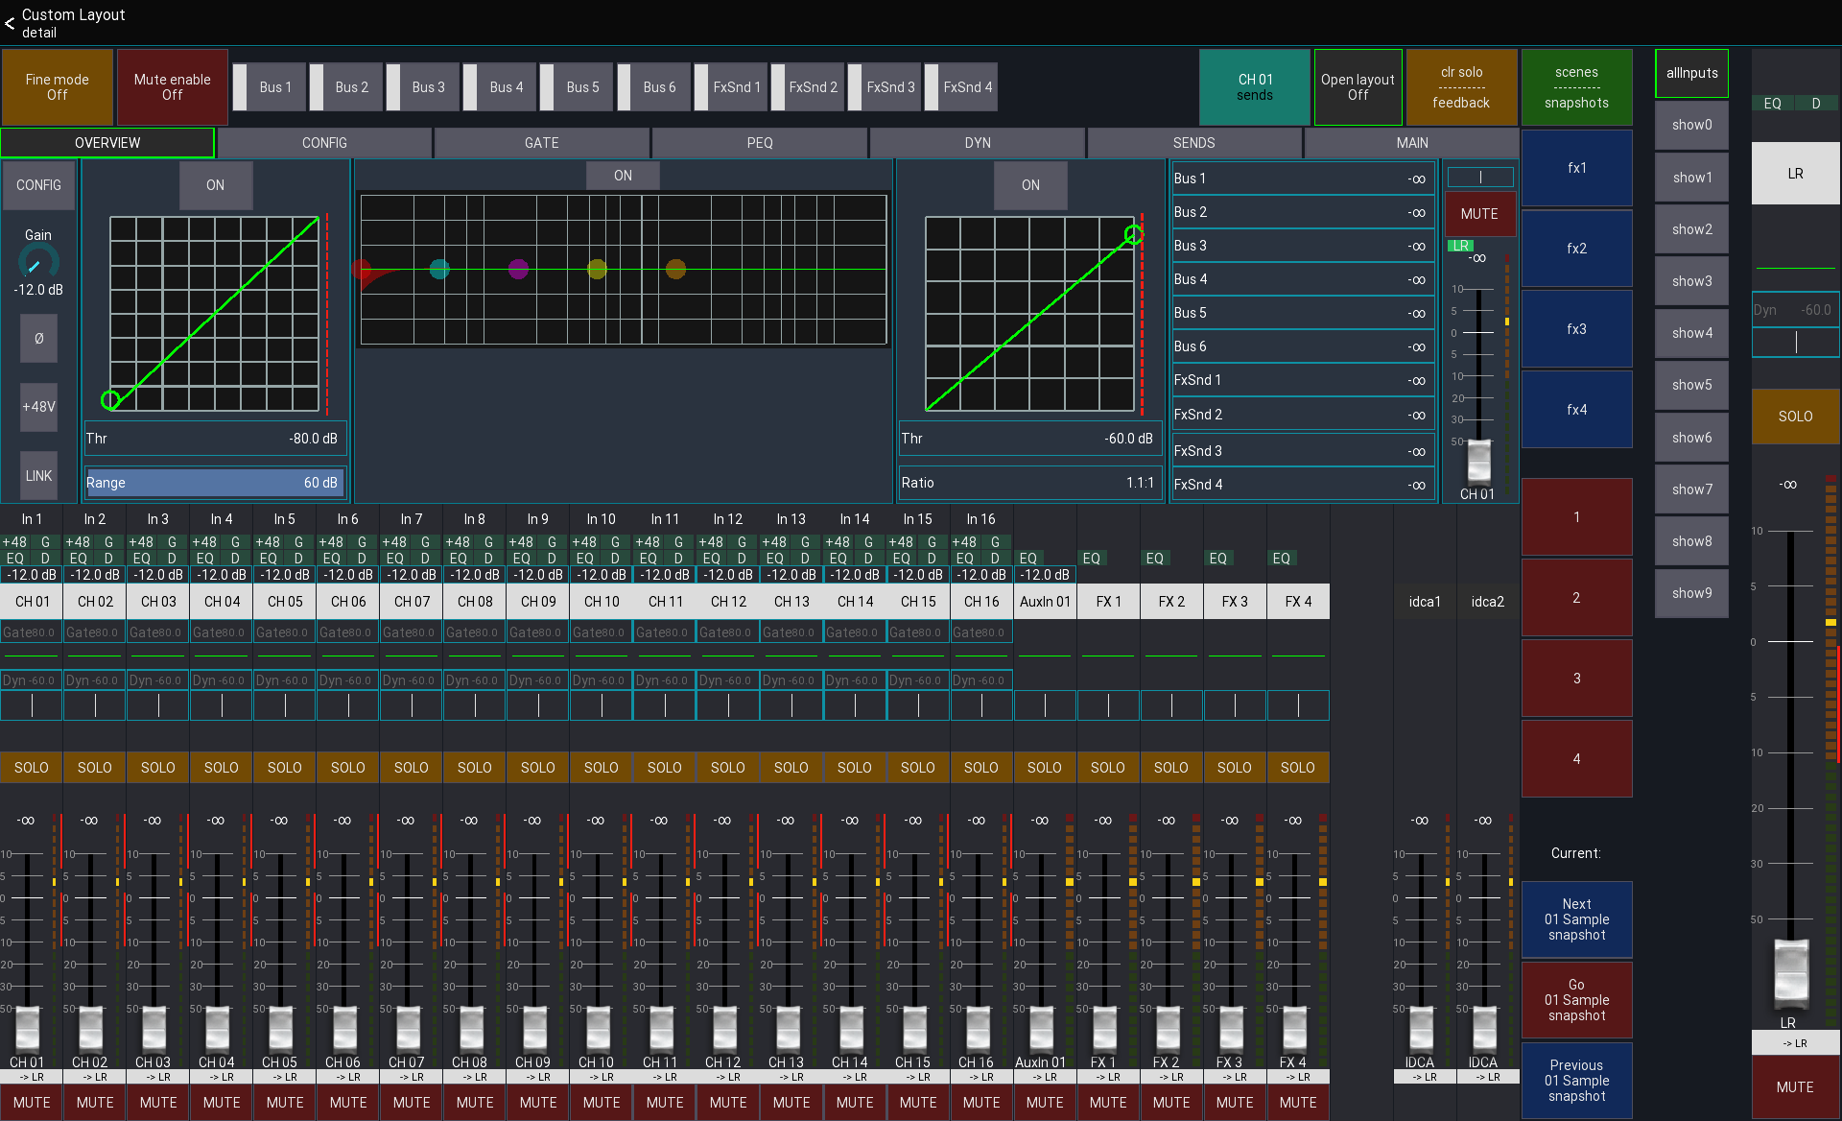The width and height of the screenshot is (1842, 1121).
Task: Open the EQ on the FX 1 channel strip
Action: pos(1093,558)
